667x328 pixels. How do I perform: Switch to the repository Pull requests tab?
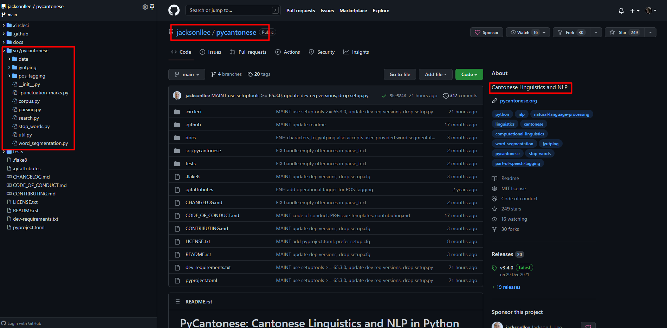pos(248,52)
